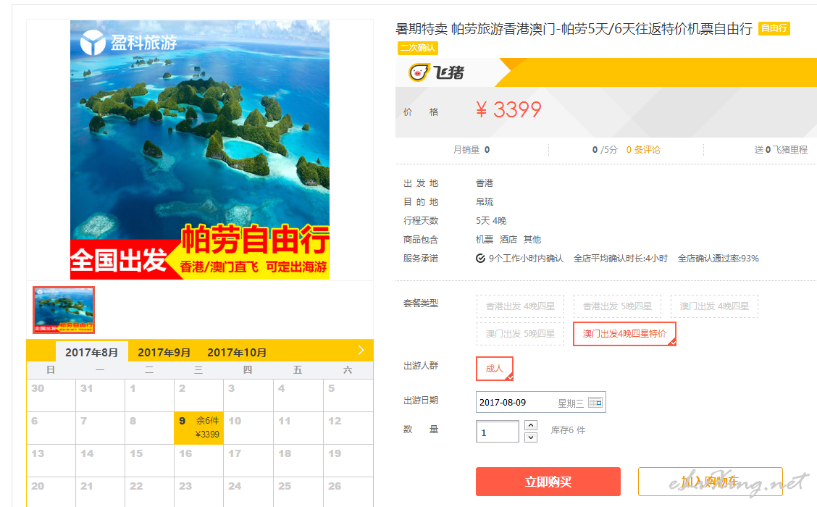Screen dimensions: 817x507
Task: Select August 9 date cell with ¥3399
Action: point(199,428)
